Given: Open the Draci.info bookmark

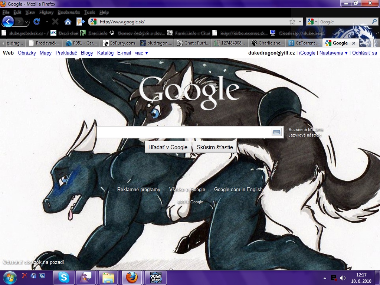Looking at the screenshot, I should [x=94, y=33].
